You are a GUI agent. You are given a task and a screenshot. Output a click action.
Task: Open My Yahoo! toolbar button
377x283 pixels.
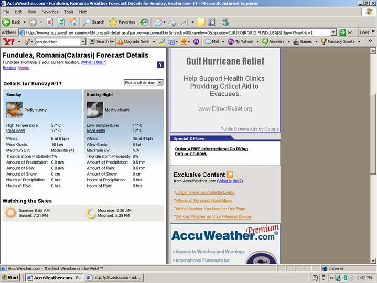tap(241, 42)
